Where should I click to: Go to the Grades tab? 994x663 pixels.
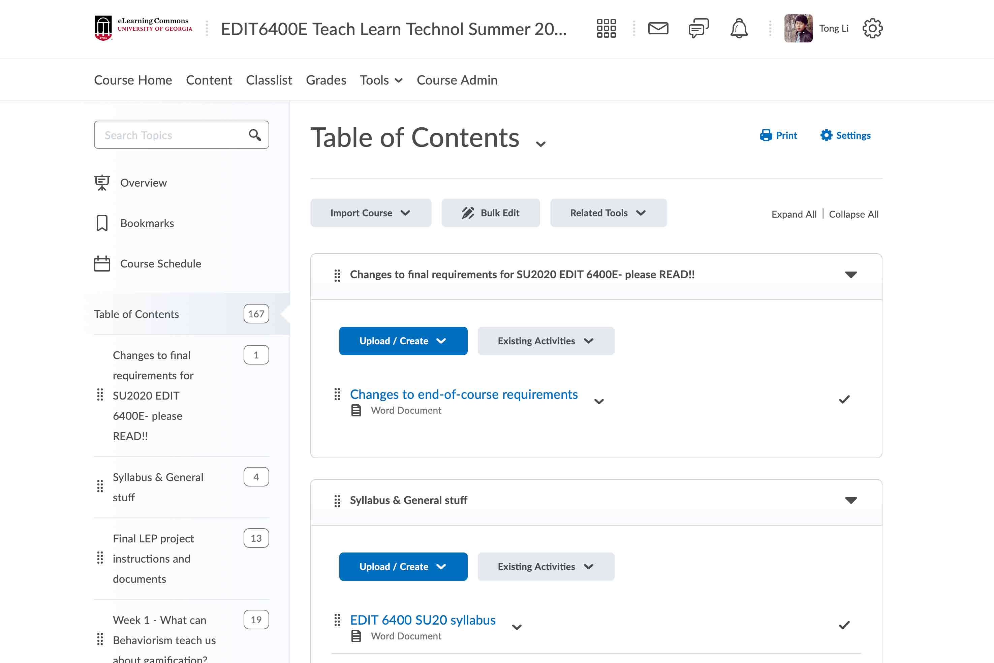pyautogui.click(x=325, y=80)
